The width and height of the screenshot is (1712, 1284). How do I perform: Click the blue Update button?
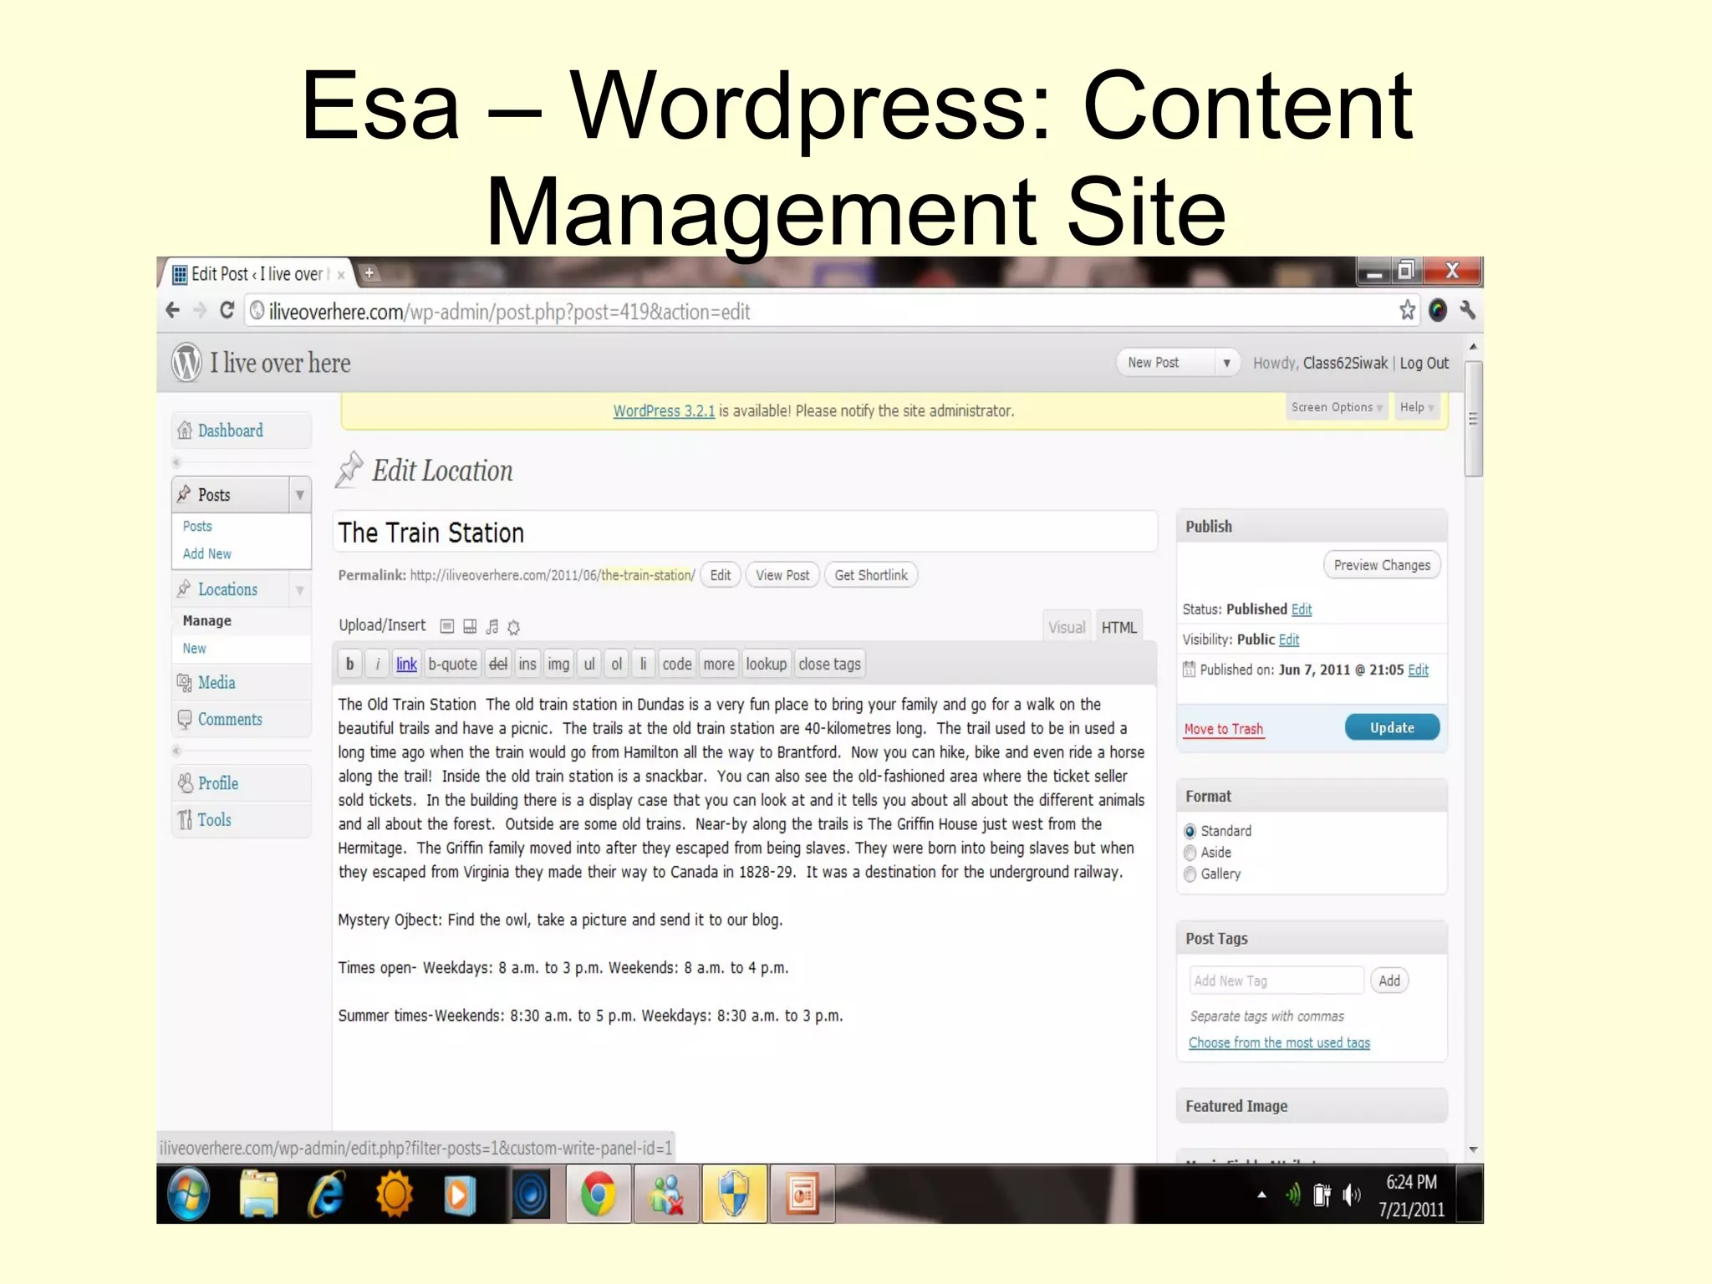point(1392,727)
